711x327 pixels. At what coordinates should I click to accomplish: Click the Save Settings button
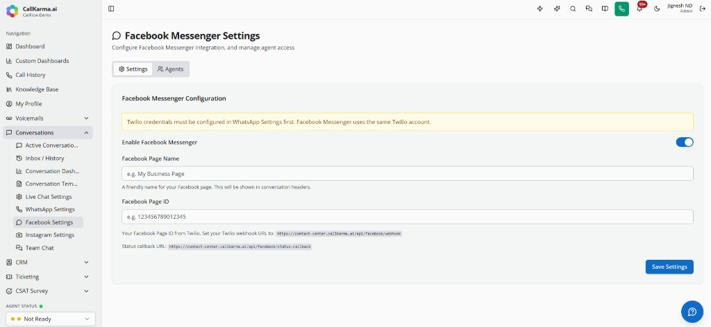click(x=669, y=267)
